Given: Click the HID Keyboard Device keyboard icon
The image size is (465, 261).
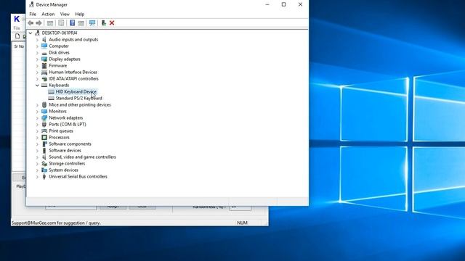Looking at the screenshot, I should point(51,92).
